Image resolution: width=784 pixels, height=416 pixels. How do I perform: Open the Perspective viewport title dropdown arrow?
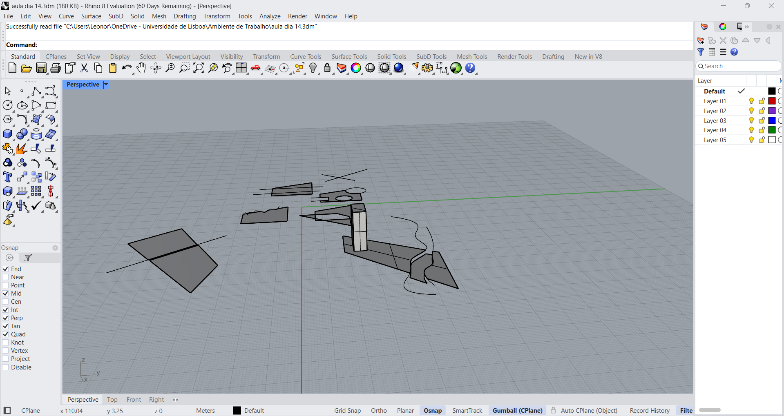pyautogui.click(x=106, y=85)
